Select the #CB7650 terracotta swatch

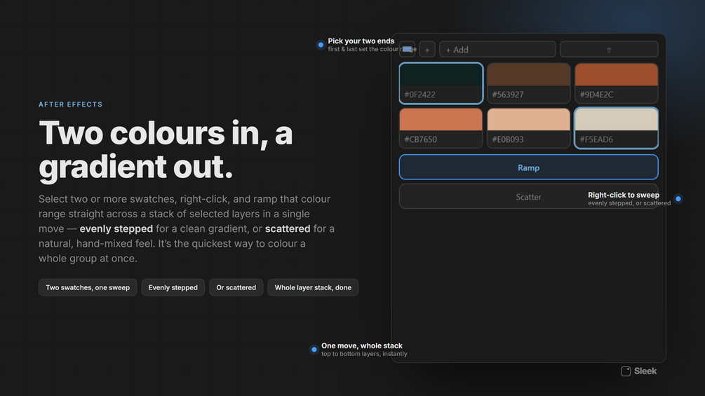441,128
